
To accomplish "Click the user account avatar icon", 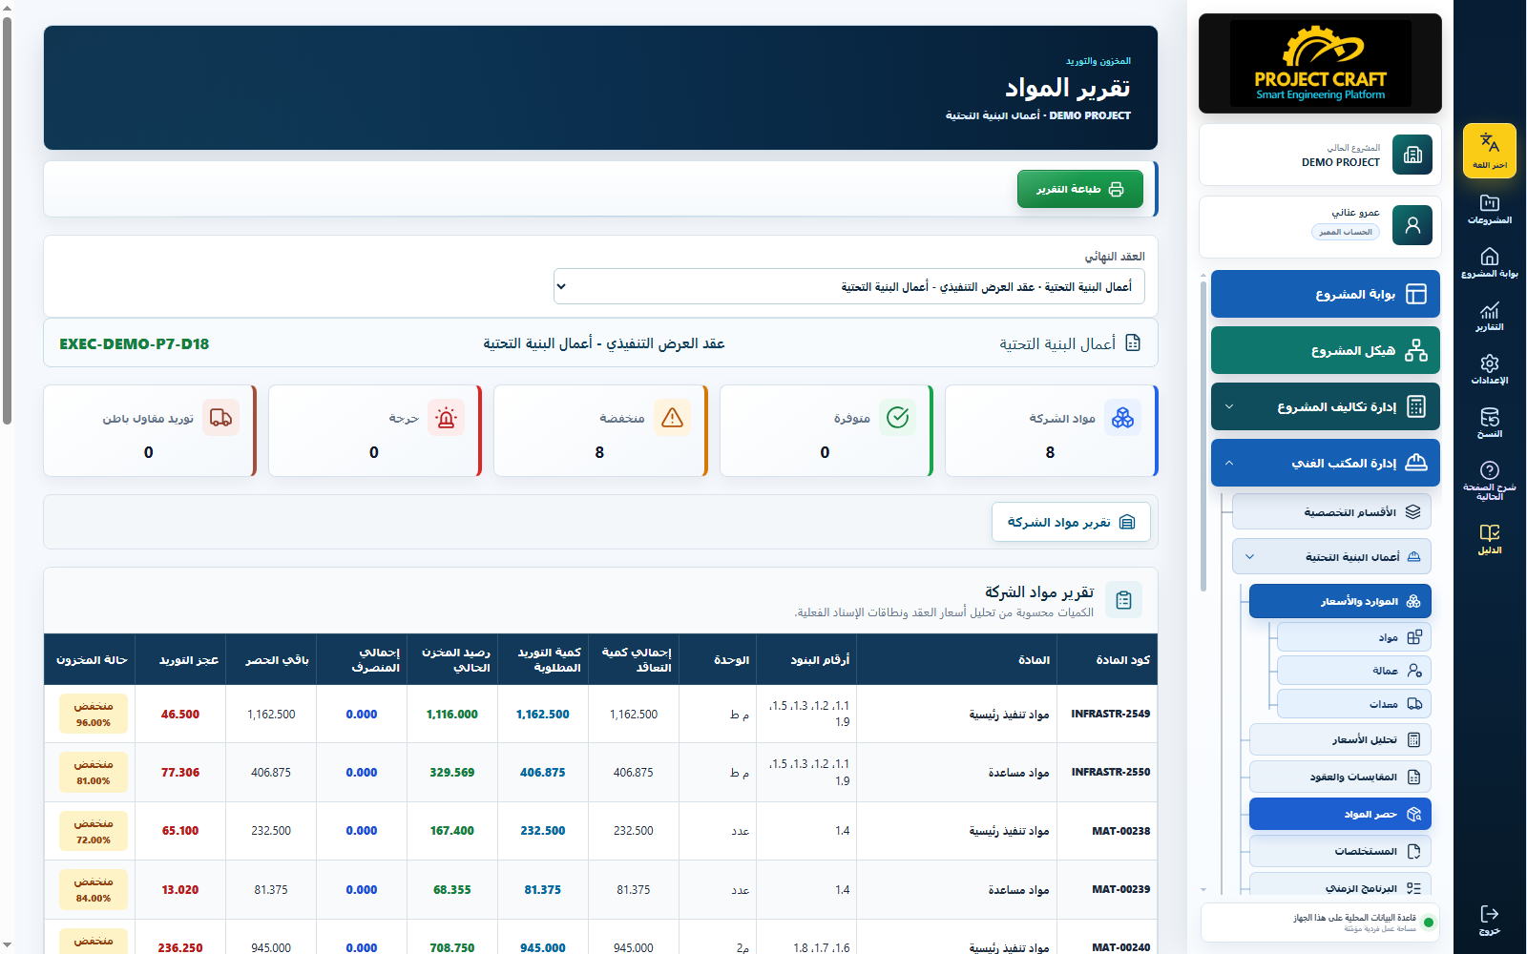I will (x=1412, y=225).
